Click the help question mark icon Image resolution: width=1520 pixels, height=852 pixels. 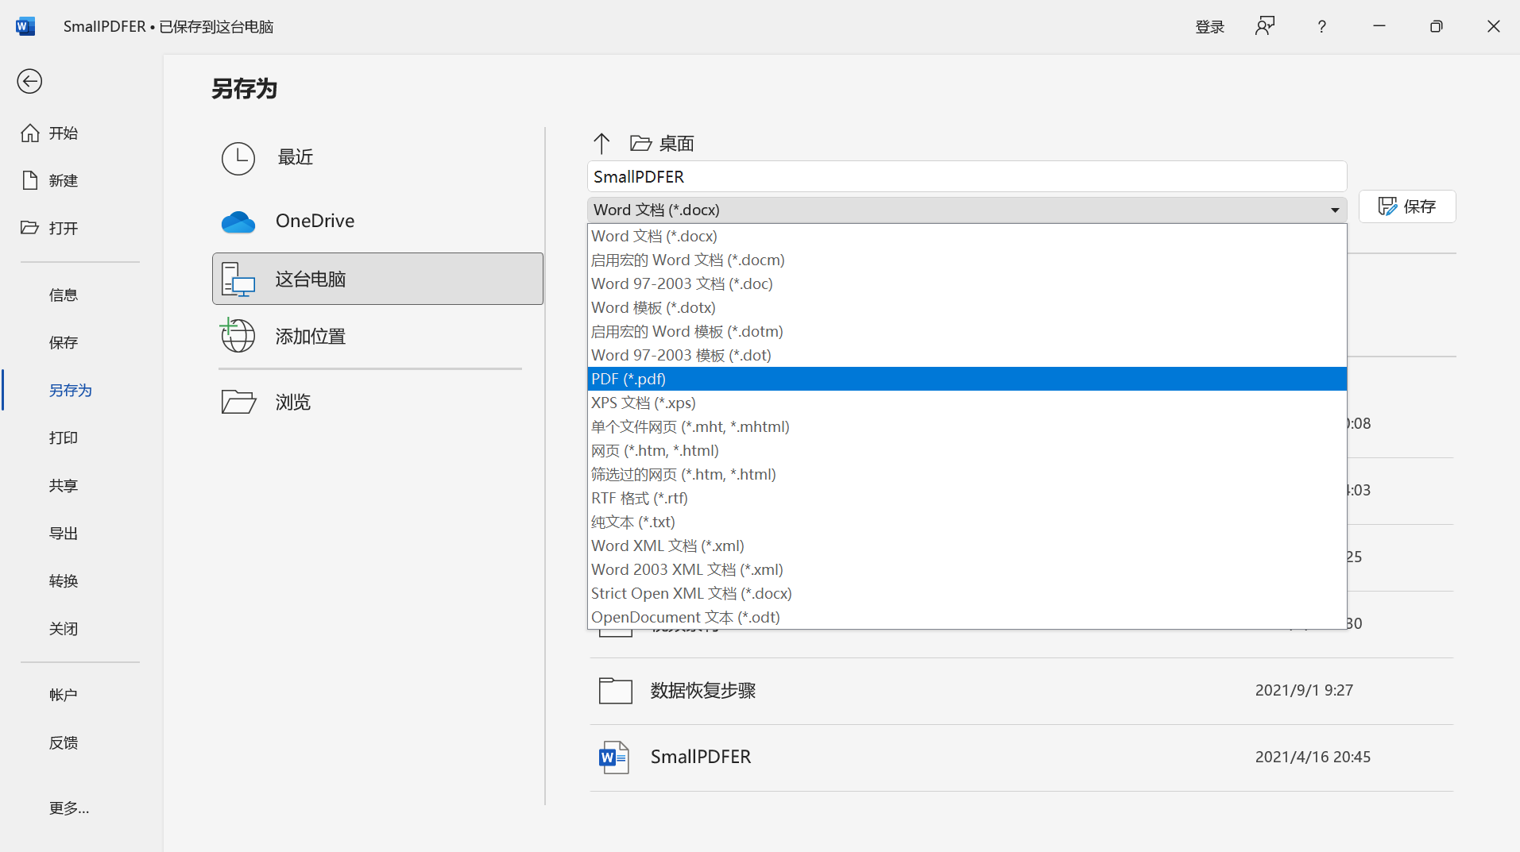click(x=1321, y=27)
